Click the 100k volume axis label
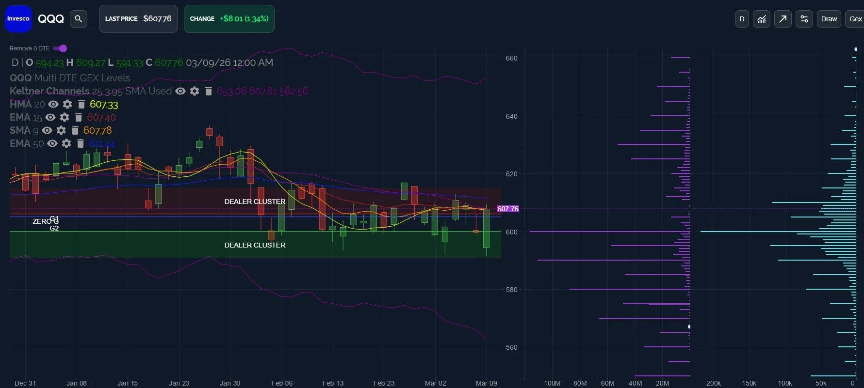Screen dimensions: 864x388 point(785,383)
